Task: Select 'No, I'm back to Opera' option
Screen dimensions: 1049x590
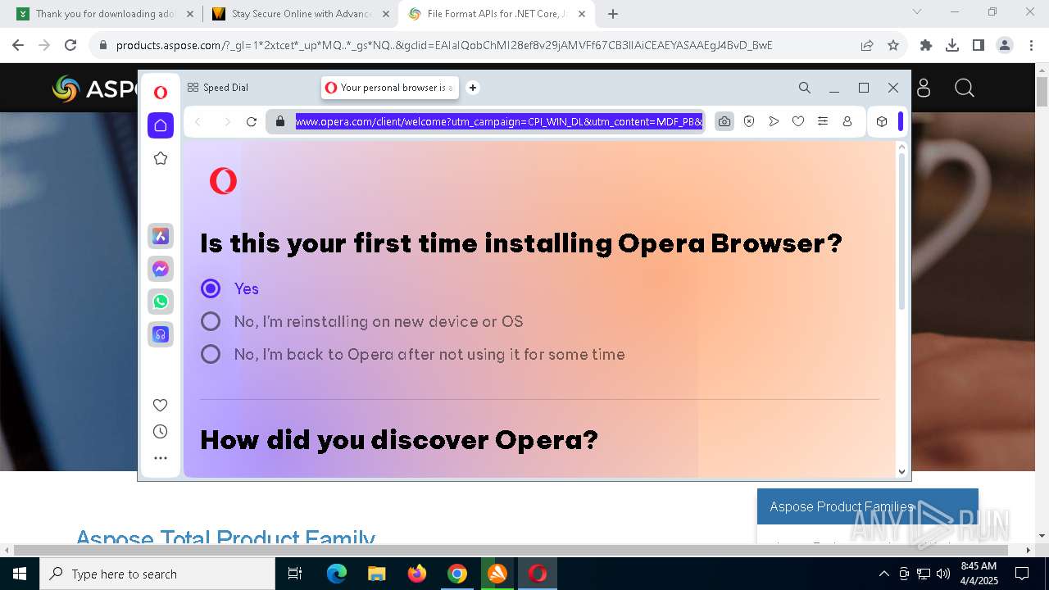Action: (x=211, y=354)
